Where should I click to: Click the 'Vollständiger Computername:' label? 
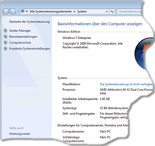73,139
